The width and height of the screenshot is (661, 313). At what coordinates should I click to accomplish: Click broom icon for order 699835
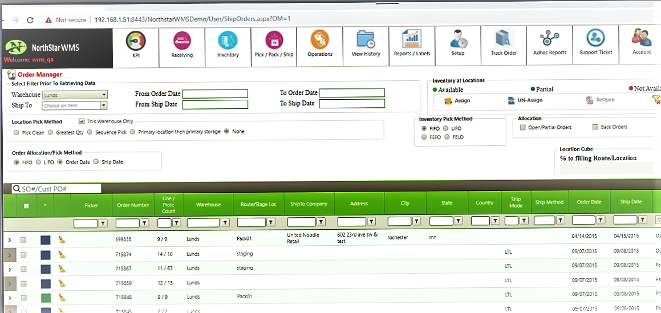[62, 239]
